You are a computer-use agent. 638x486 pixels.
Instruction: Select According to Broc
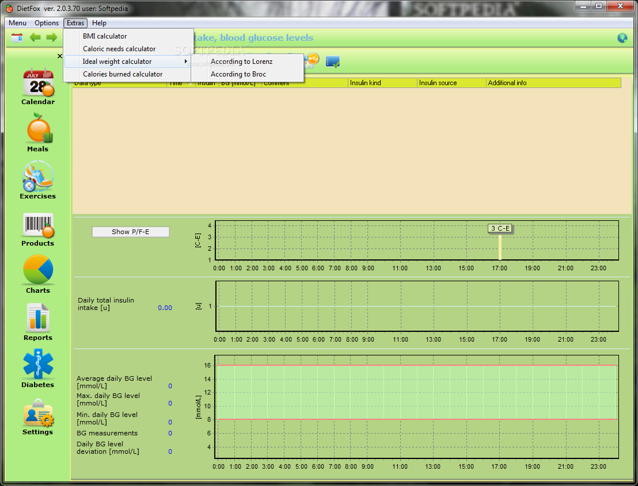[x=248, y=74]
